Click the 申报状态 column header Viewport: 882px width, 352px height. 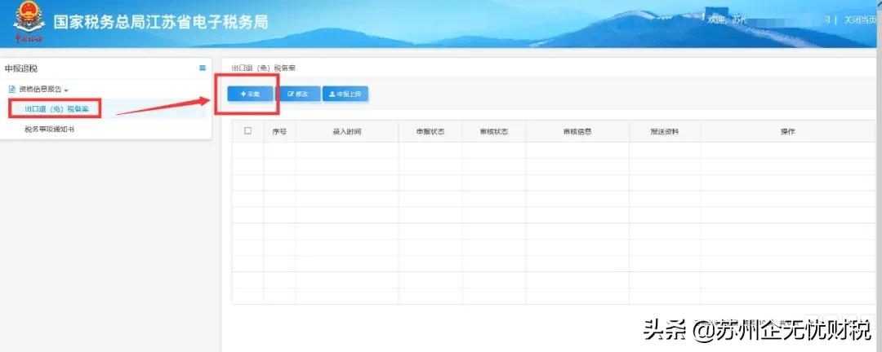[430, 131]
